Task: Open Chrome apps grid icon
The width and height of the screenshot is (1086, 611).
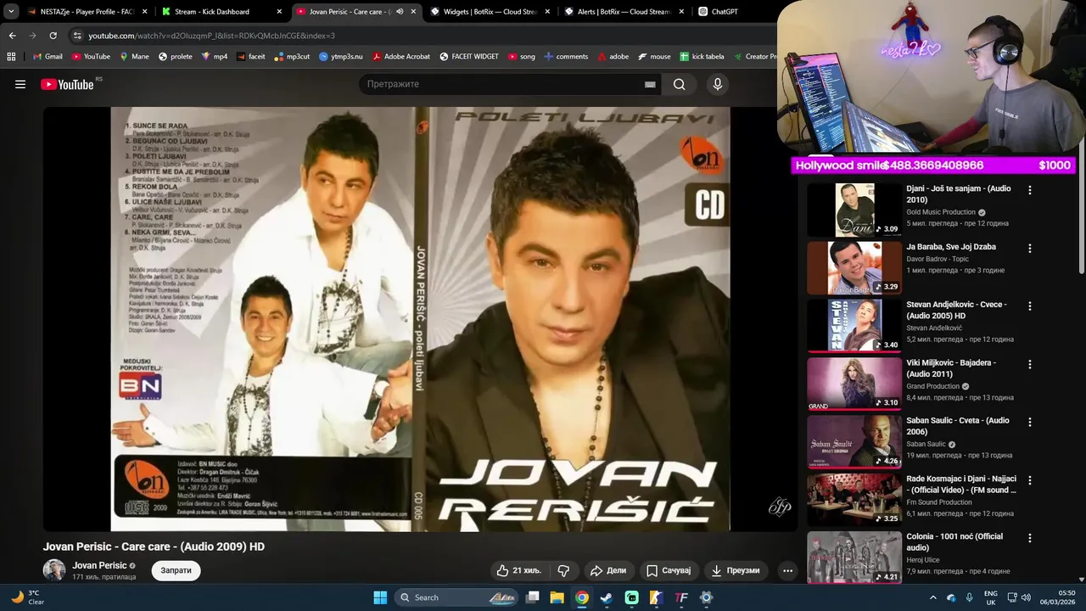Action: (x=11, y=57)
